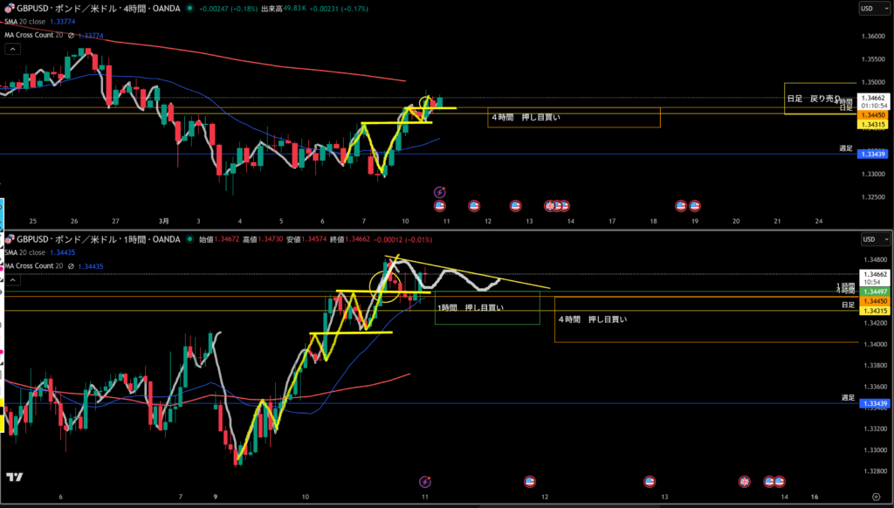Select the MA Cross Count 20 label on lower chart
The image size is (894, 508).
point(33,265)
